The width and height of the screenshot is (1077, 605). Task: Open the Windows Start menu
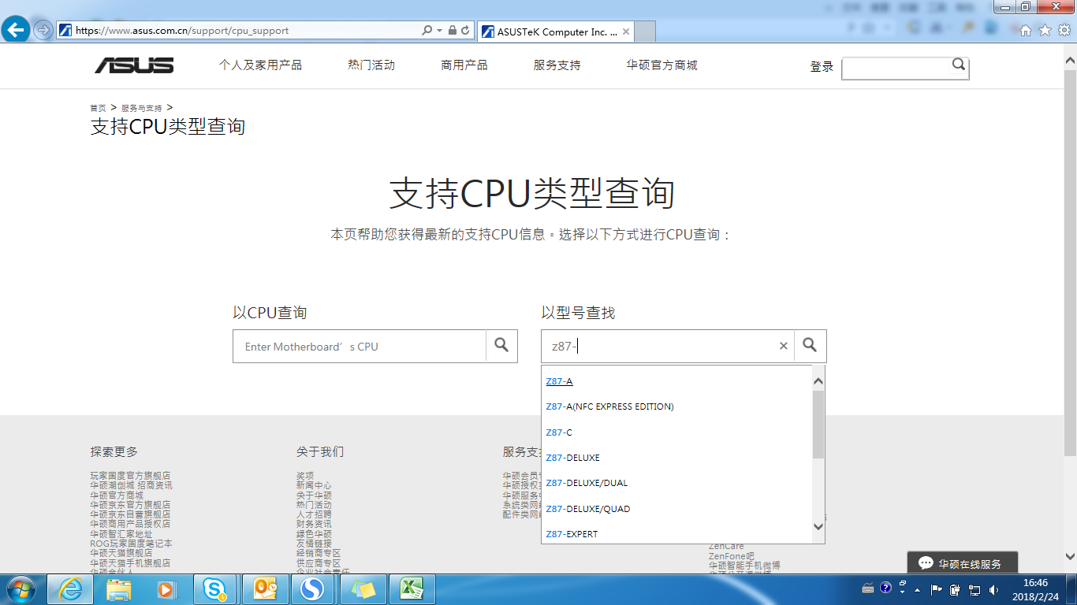pos(20,589)
